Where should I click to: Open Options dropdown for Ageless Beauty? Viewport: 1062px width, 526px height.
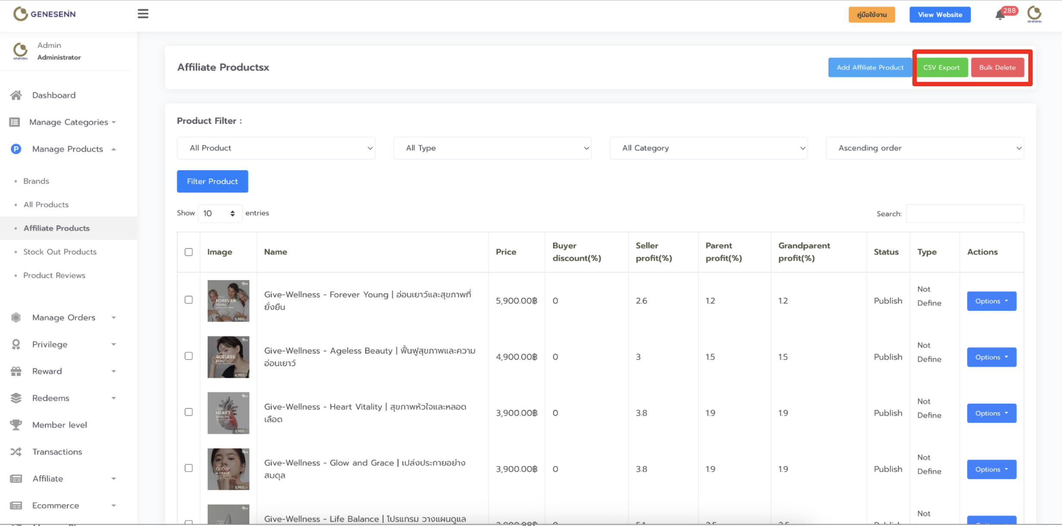pos(991,357)
